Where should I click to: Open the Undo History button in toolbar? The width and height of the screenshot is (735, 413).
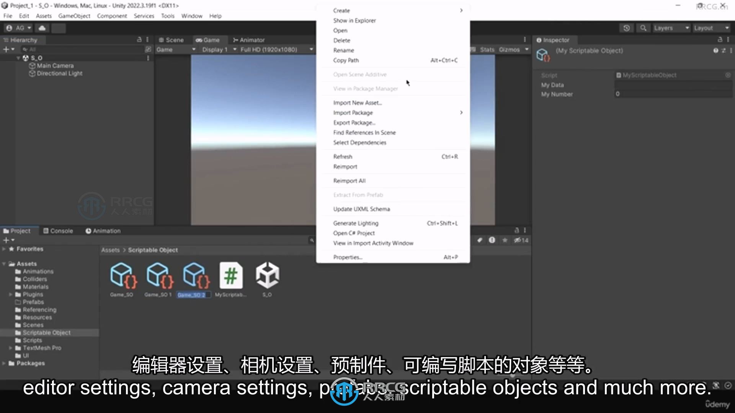(x=627, y=28)
